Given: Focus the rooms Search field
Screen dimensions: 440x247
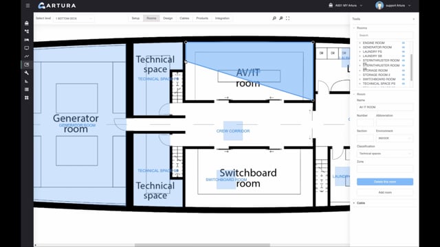Looking at the screenshot, I should coord(385,35).
